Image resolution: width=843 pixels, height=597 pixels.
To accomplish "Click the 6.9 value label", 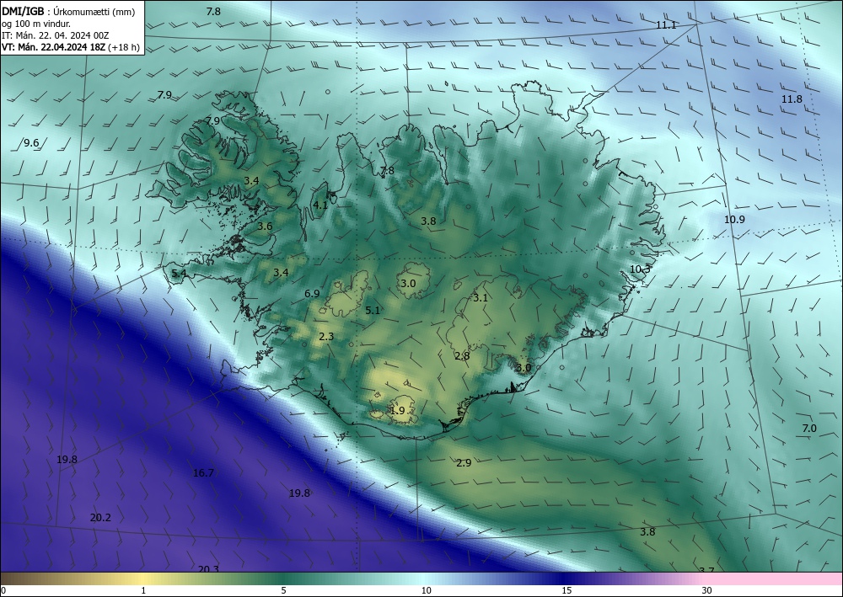I will (x=312, y=294).
